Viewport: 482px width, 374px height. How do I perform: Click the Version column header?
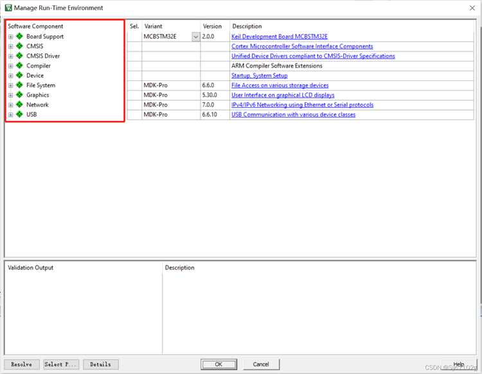click(x=212, y=26)
